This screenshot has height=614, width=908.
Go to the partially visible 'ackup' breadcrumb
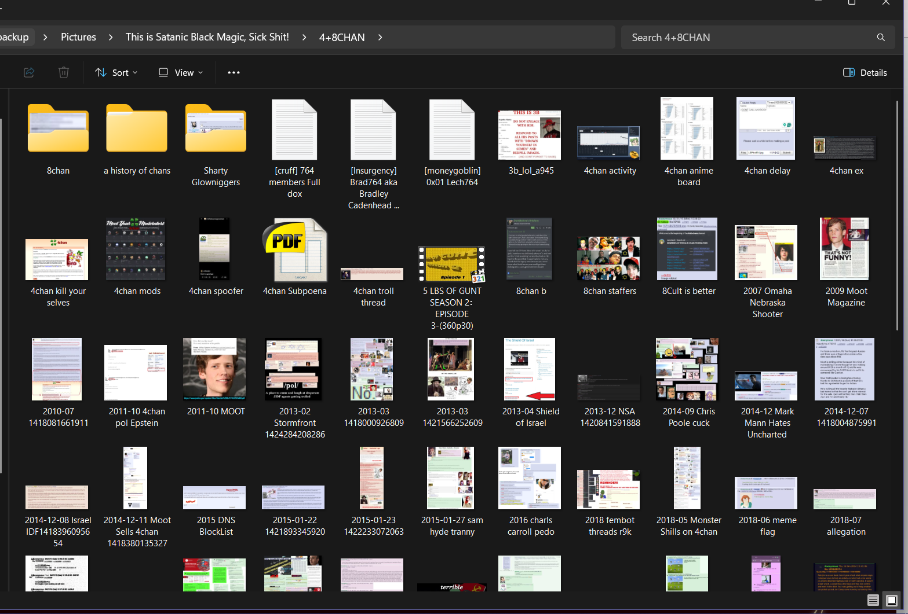[x=14, y=37]
